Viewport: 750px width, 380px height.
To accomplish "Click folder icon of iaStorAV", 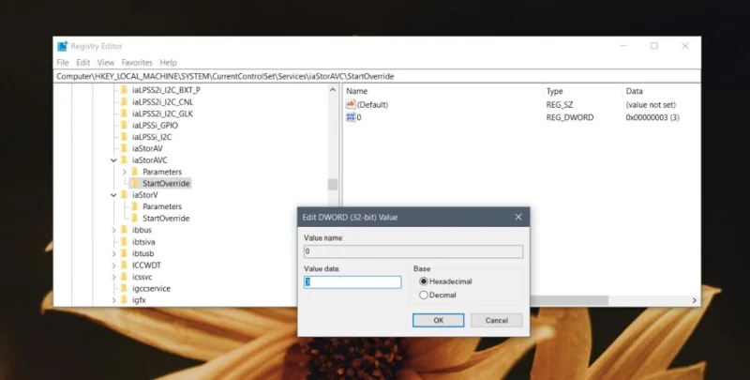I will coord(125,148).
